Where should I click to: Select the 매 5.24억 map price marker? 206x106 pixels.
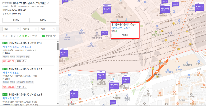pos(114,85)
